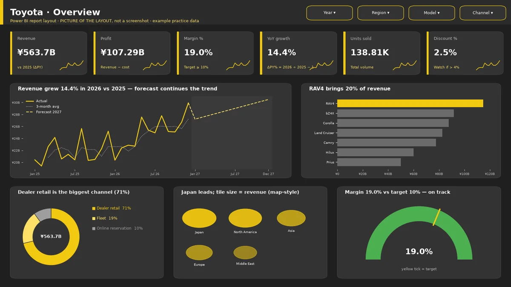
Task: Select the Camry bar
Action: pyautogui.click(x=386, y=142)
